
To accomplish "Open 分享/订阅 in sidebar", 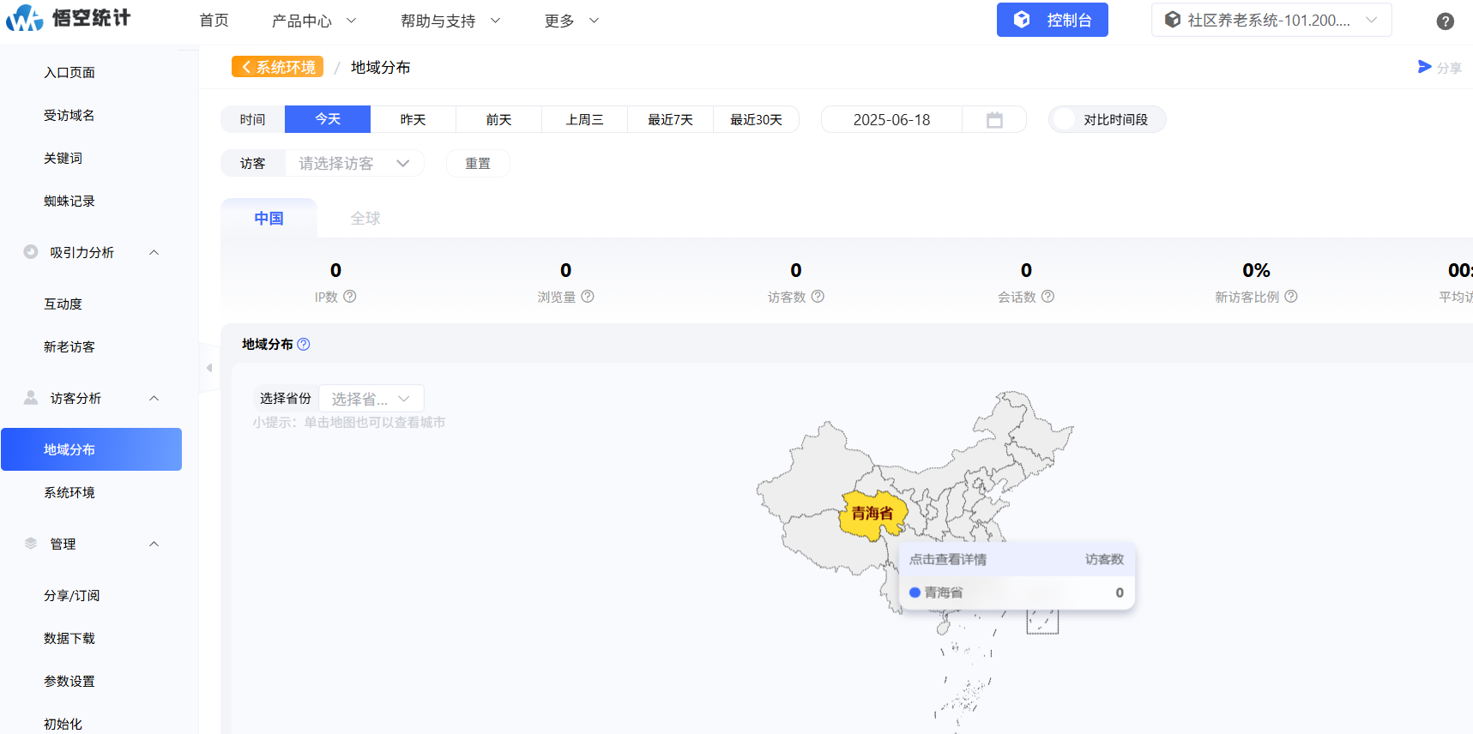I will 72,595.
